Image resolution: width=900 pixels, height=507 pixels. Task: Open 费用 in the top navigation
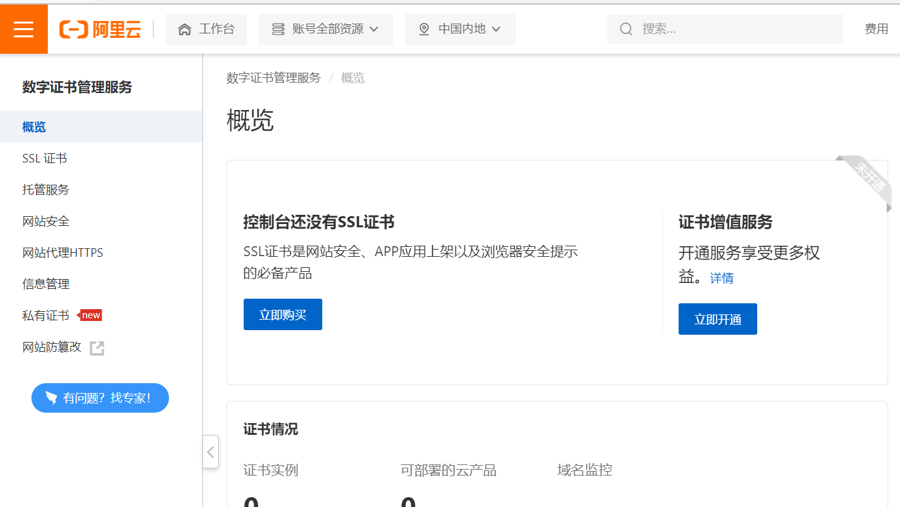point(876,29)
